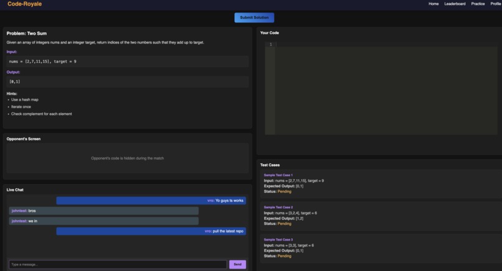Click the Opponent's Screen heading

click(24, 139)
